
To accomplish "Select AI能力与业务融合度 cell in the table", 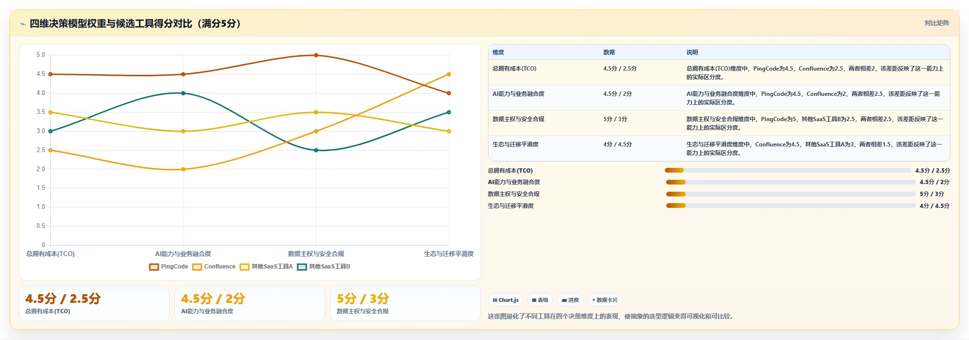I will coord(544,98).
